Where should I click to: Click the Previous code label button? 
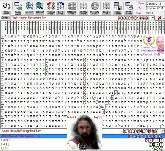click(x=51, y=13)
